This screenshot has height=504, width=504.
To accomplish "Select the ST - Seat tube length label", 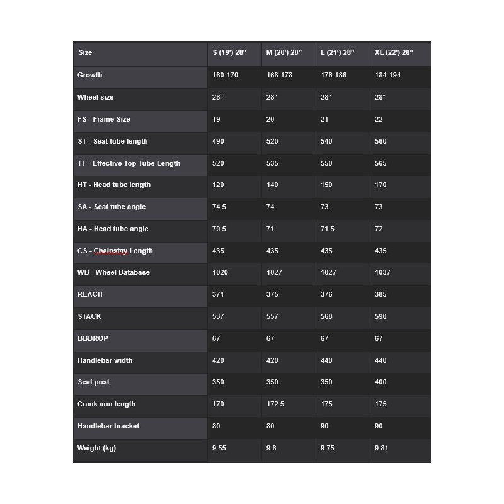I will (x=113, y=141).
